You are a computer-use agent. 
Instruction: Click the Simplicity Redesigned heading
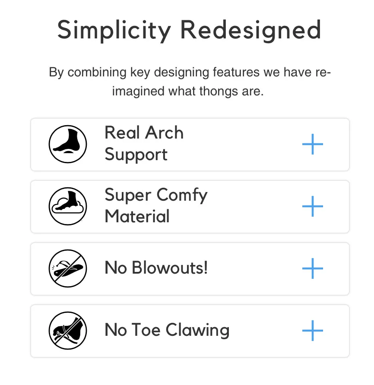pos(189,31)
